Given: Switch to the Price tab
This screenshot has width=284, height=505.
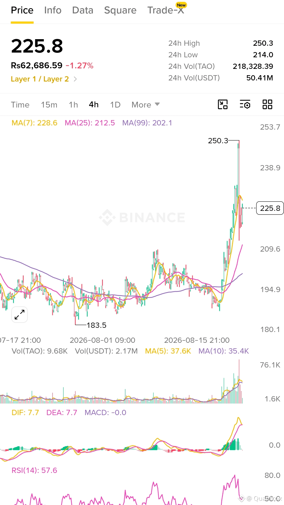Looking at the screenshot, I should coord(22,10).
